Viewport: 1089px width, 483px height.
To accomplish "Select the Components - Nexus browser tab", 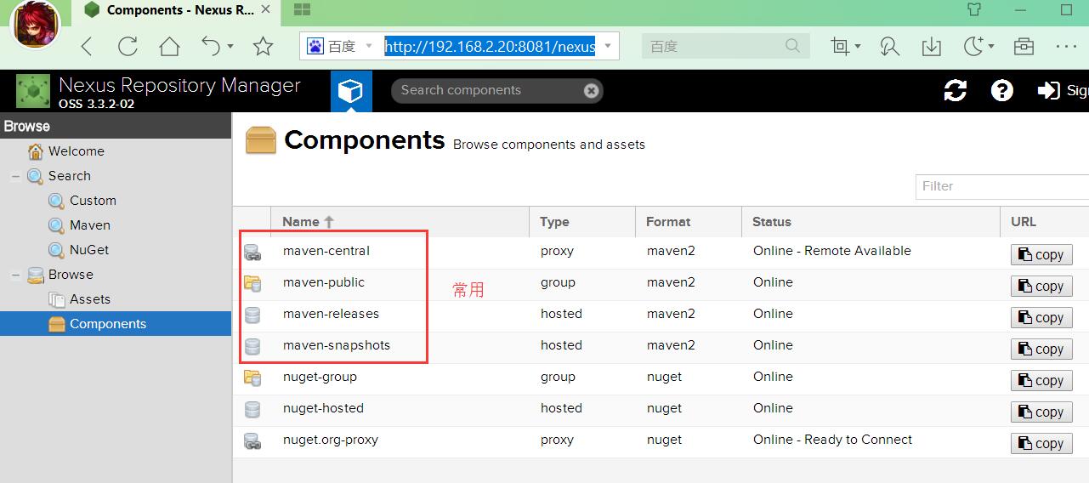I will click(x=177, y=10).
